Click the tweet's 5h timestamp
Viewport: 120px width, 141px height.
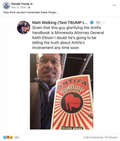pos(98,23)
